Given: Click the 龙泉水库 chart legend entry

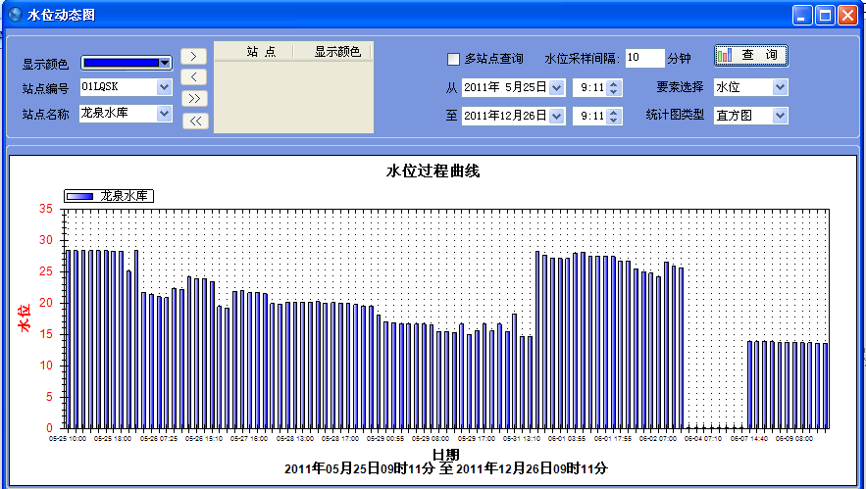Looking at the screenshot, I should coord(110,196).
